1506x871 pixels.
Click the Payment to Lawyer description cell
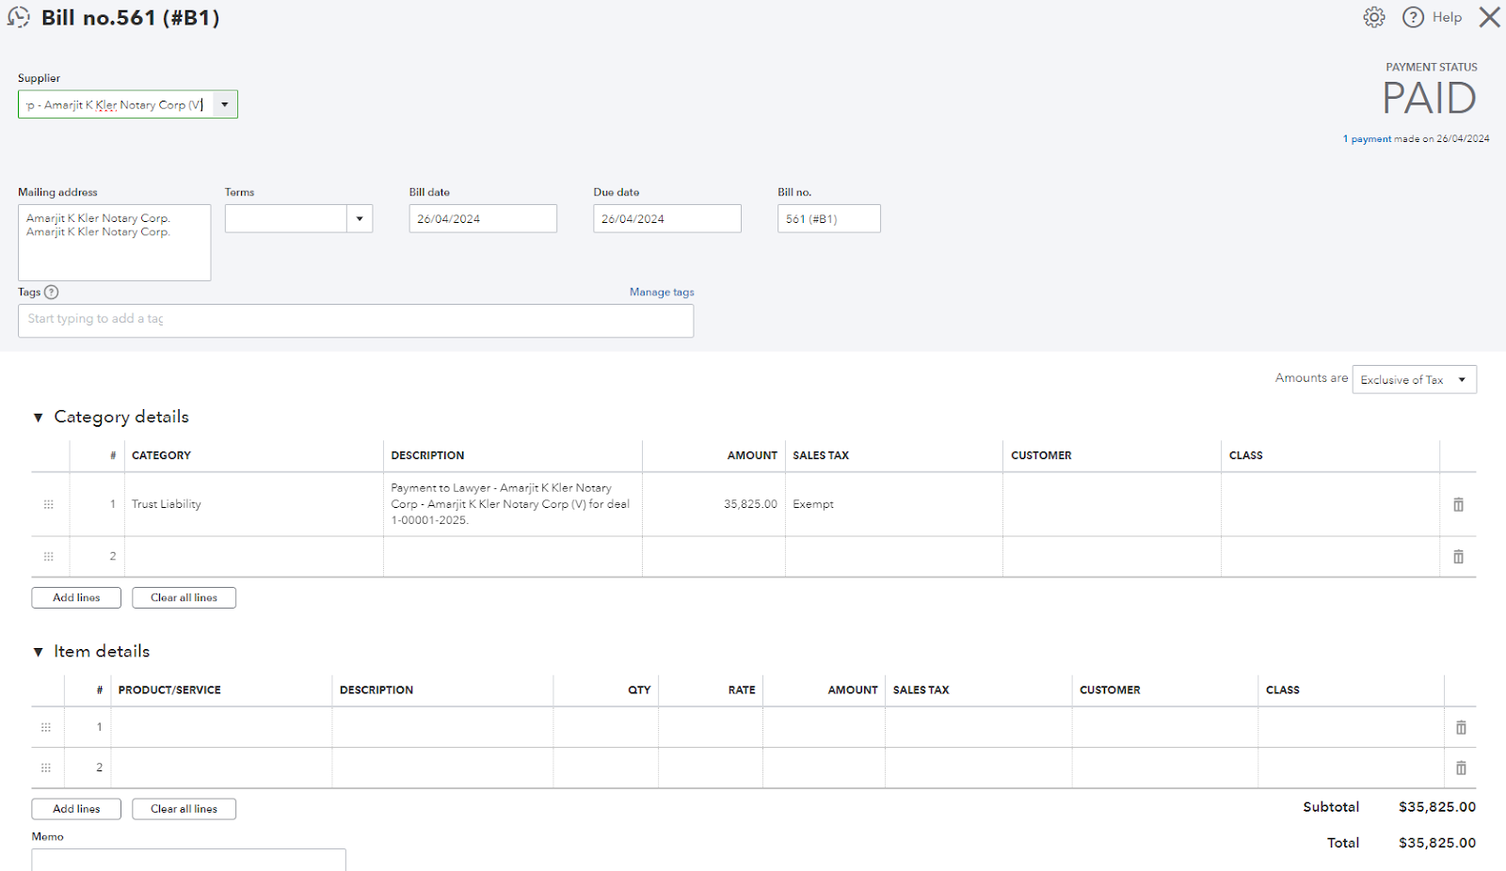tap(513, 504)
